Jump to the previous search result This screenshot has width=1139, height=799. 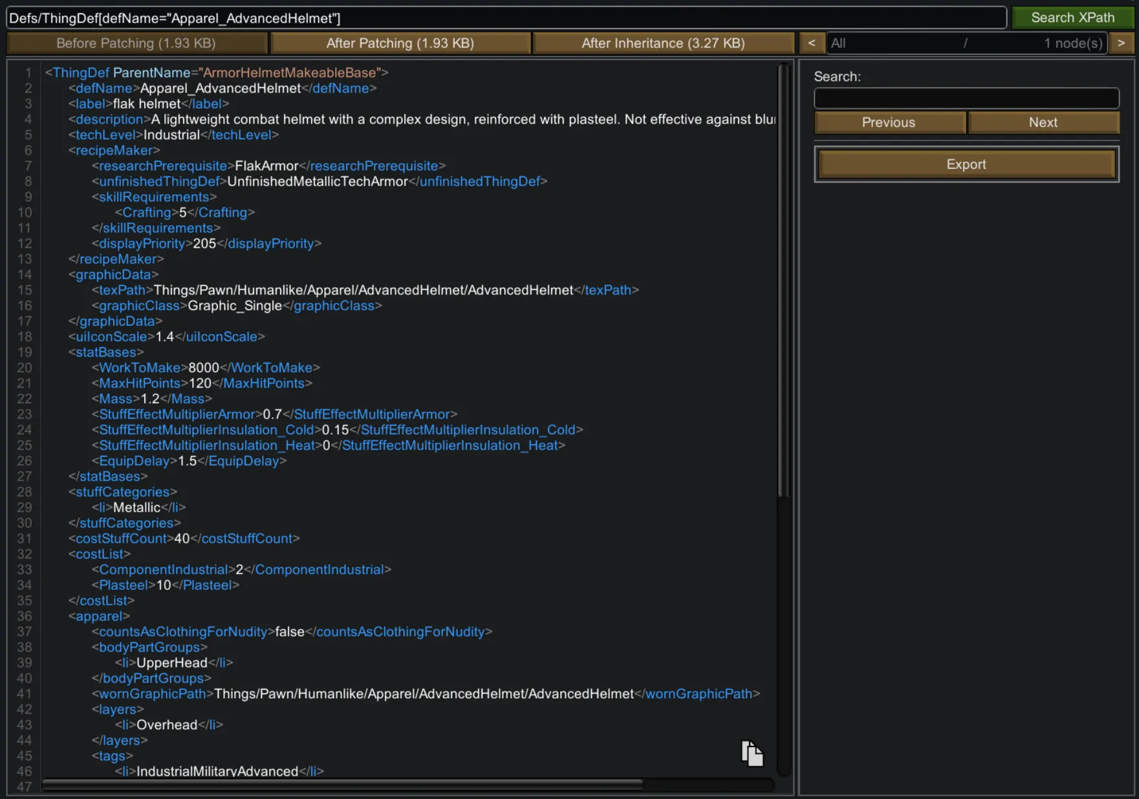[889, 122]
